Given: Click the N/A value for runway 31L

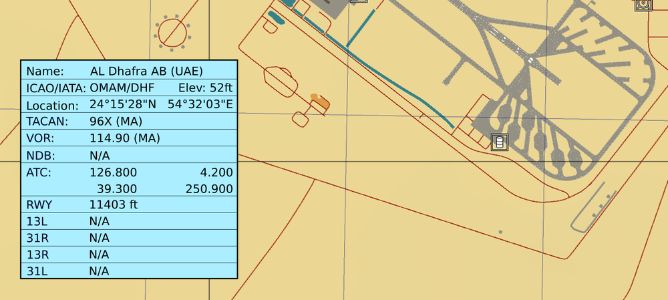Looking at the screenshot, I should [100, 271].
